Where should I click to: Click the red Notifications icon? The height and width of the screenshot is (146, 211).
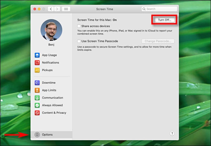tap(37, 63)
